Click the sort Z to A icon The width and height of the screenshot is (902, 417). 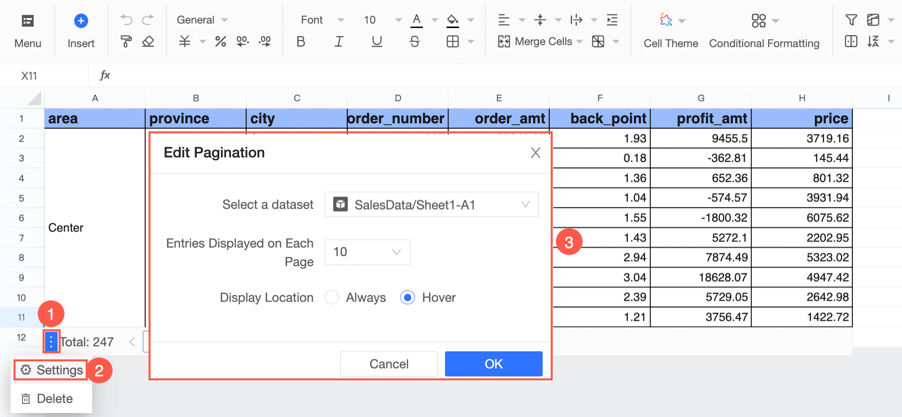[x=873, y=41]
